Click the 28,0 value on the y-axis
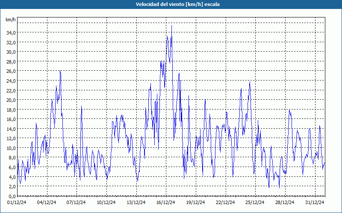The width and height of the screenshot is (342, 213). (12, 61)
